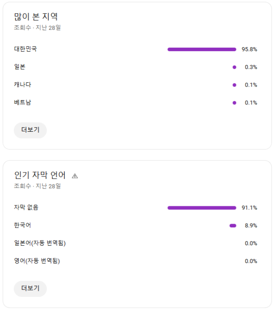Screen dimensions: 275x312
Task: Click the 대한민국 region label
Action: [x=26, y=49]
